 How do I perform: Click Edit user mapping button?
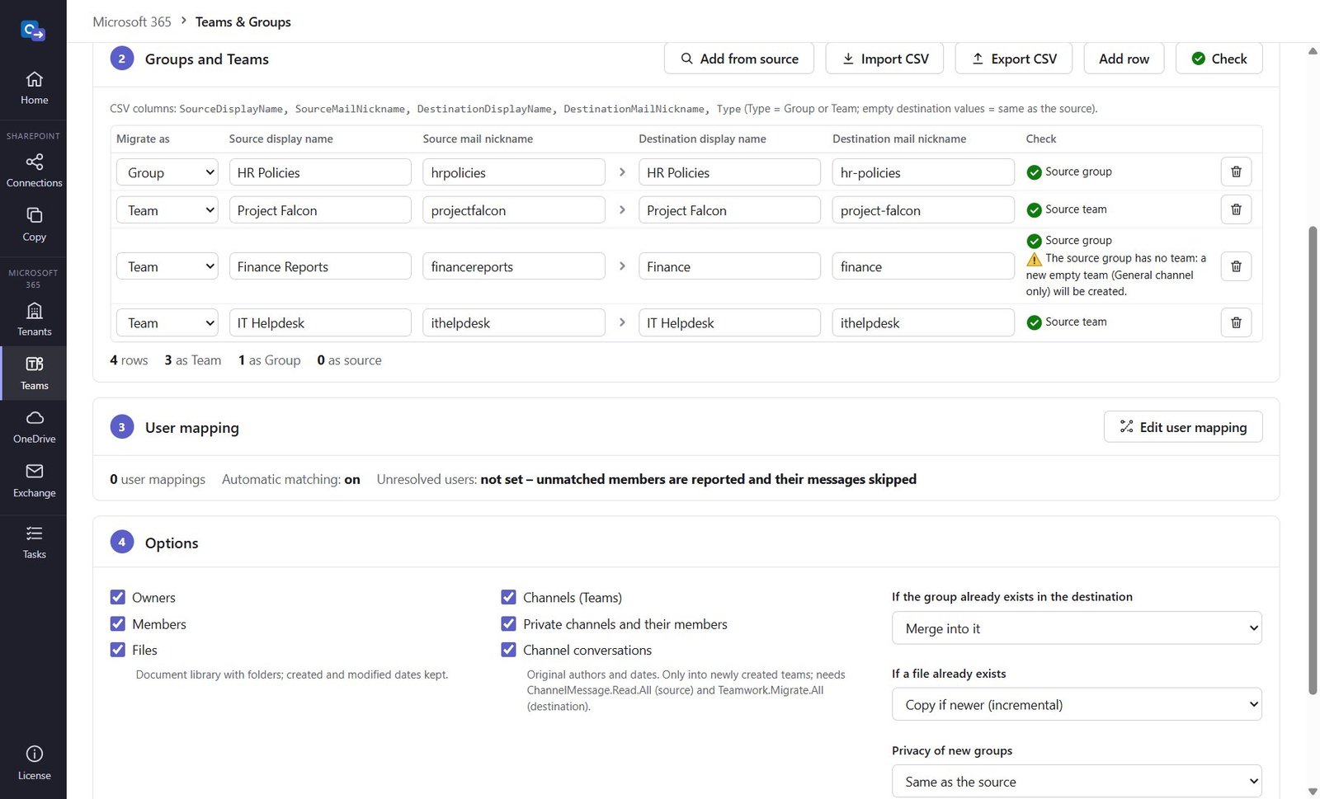pyautogui.click(x=1183, y=427)
